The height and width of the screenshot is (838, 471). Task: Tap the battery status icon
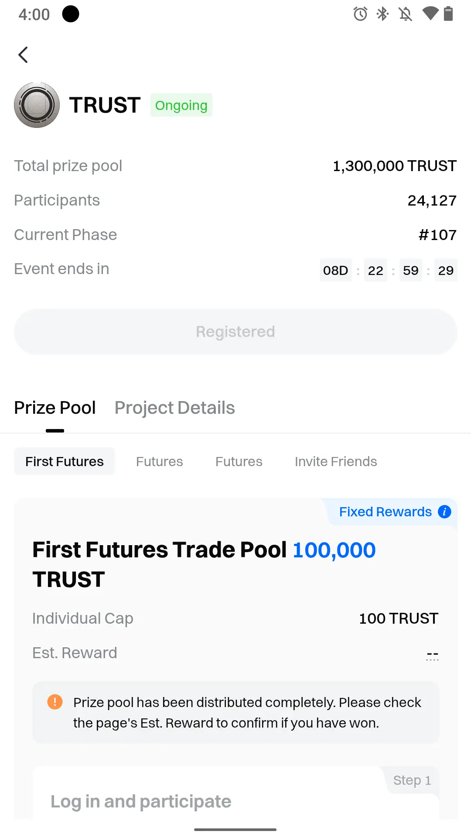[x=448, y=14]
